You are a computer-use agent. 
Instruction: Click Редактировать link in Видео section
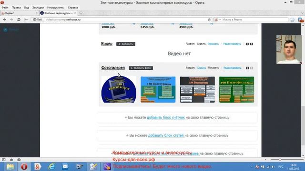click(x=232, y=44)
